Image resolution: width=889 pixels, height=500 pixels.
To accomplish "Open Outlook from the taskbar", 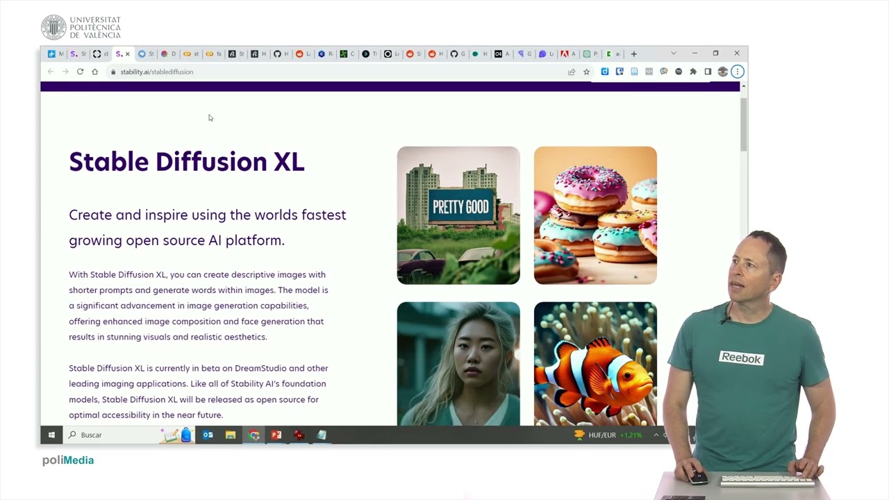I will pyautogui.click(x=208, y=435).
